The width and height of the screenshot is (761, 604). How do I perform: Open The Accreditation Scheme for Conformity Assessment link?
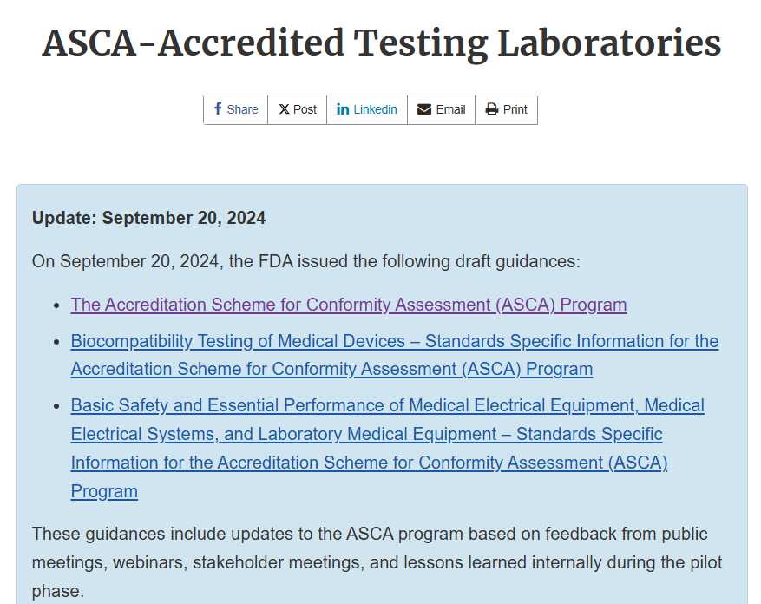[x=349, y=305]
